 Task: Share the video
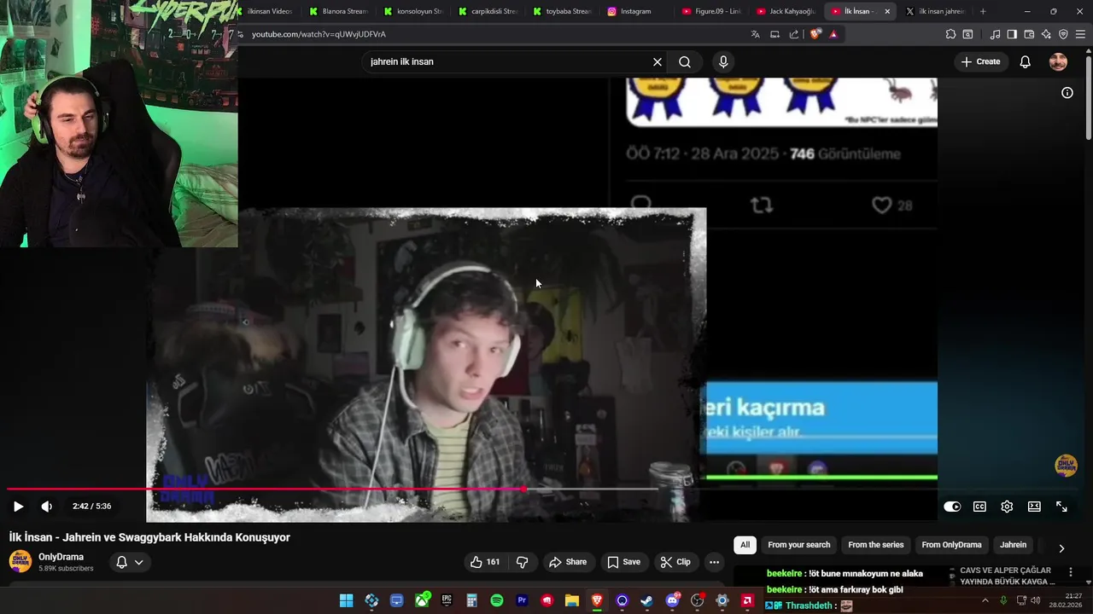coord(568,562)
